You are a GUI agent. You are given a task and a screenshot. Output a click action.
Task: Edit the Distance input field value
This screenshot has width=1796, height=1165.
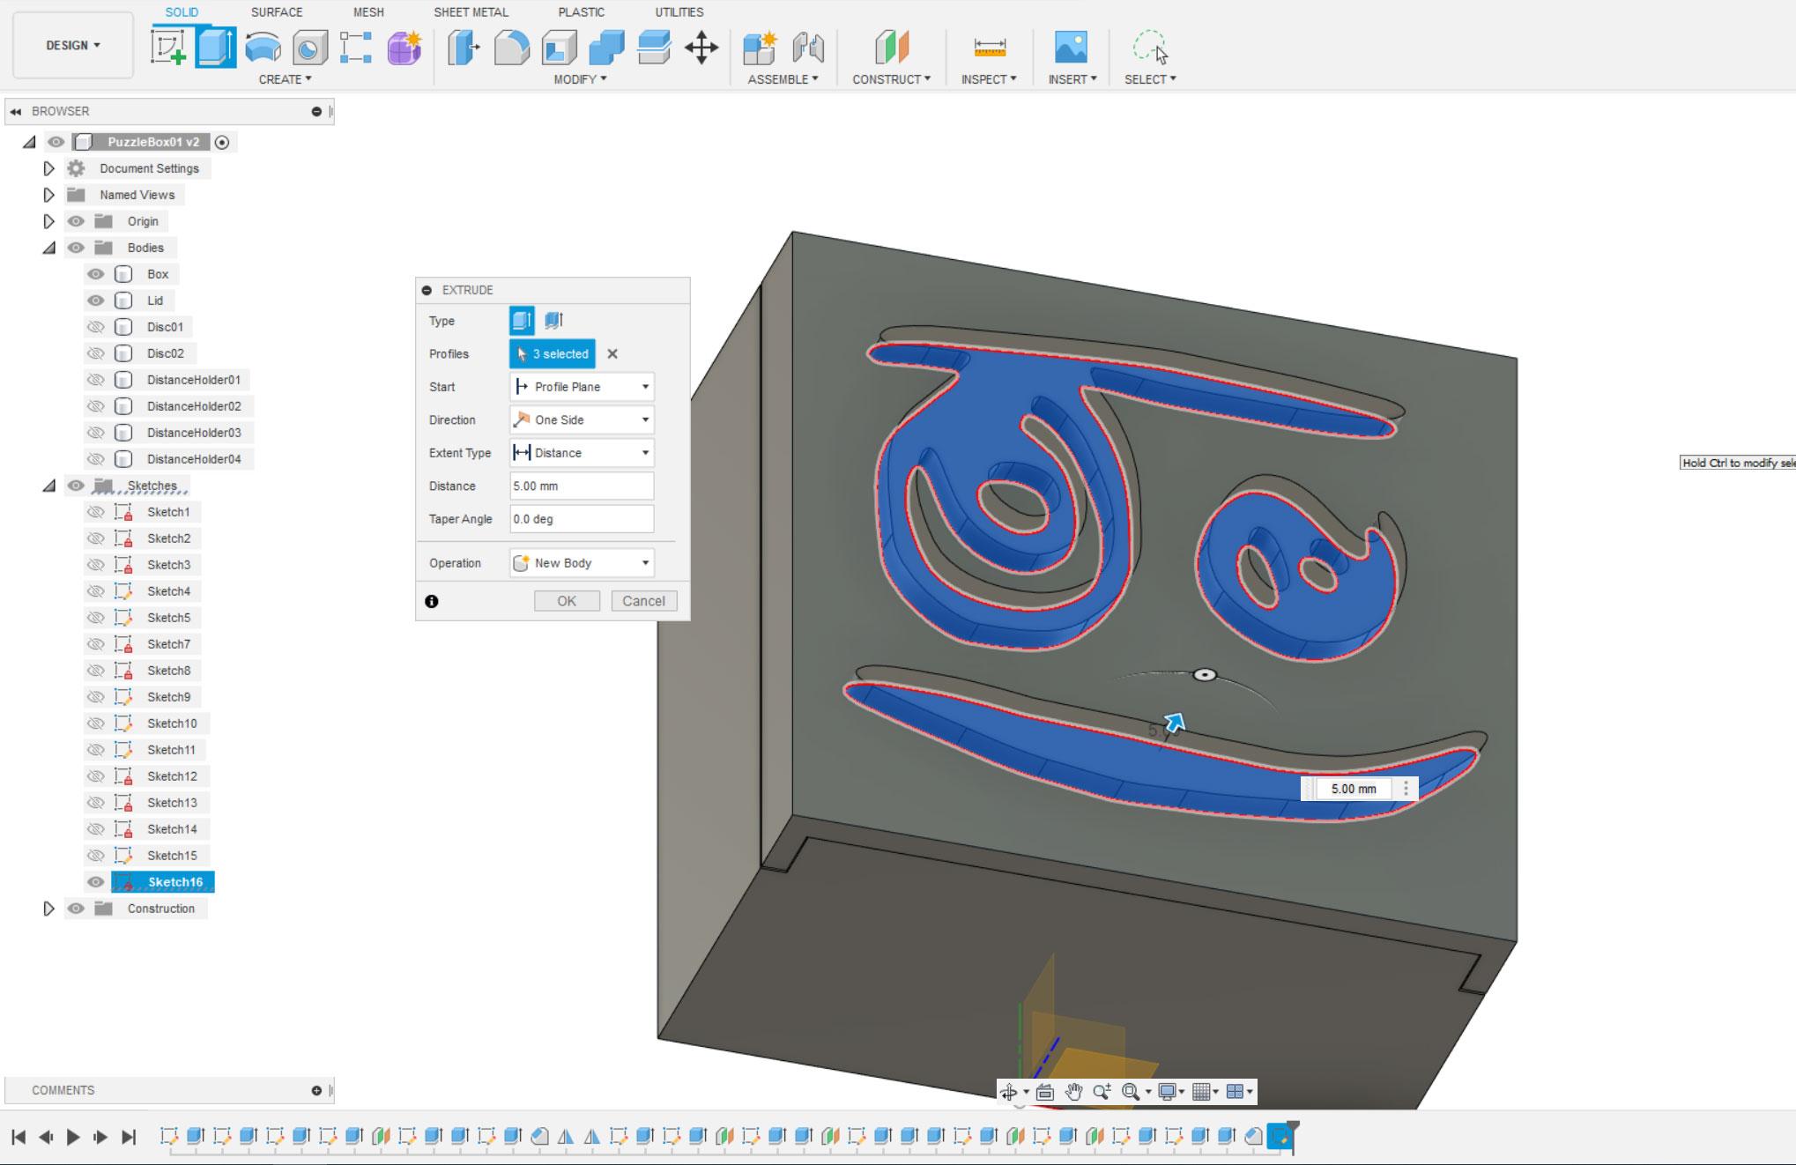(580, 486)
